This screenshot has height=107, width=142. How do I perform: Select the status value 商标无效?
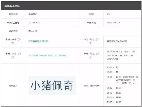tap(33, 31)
